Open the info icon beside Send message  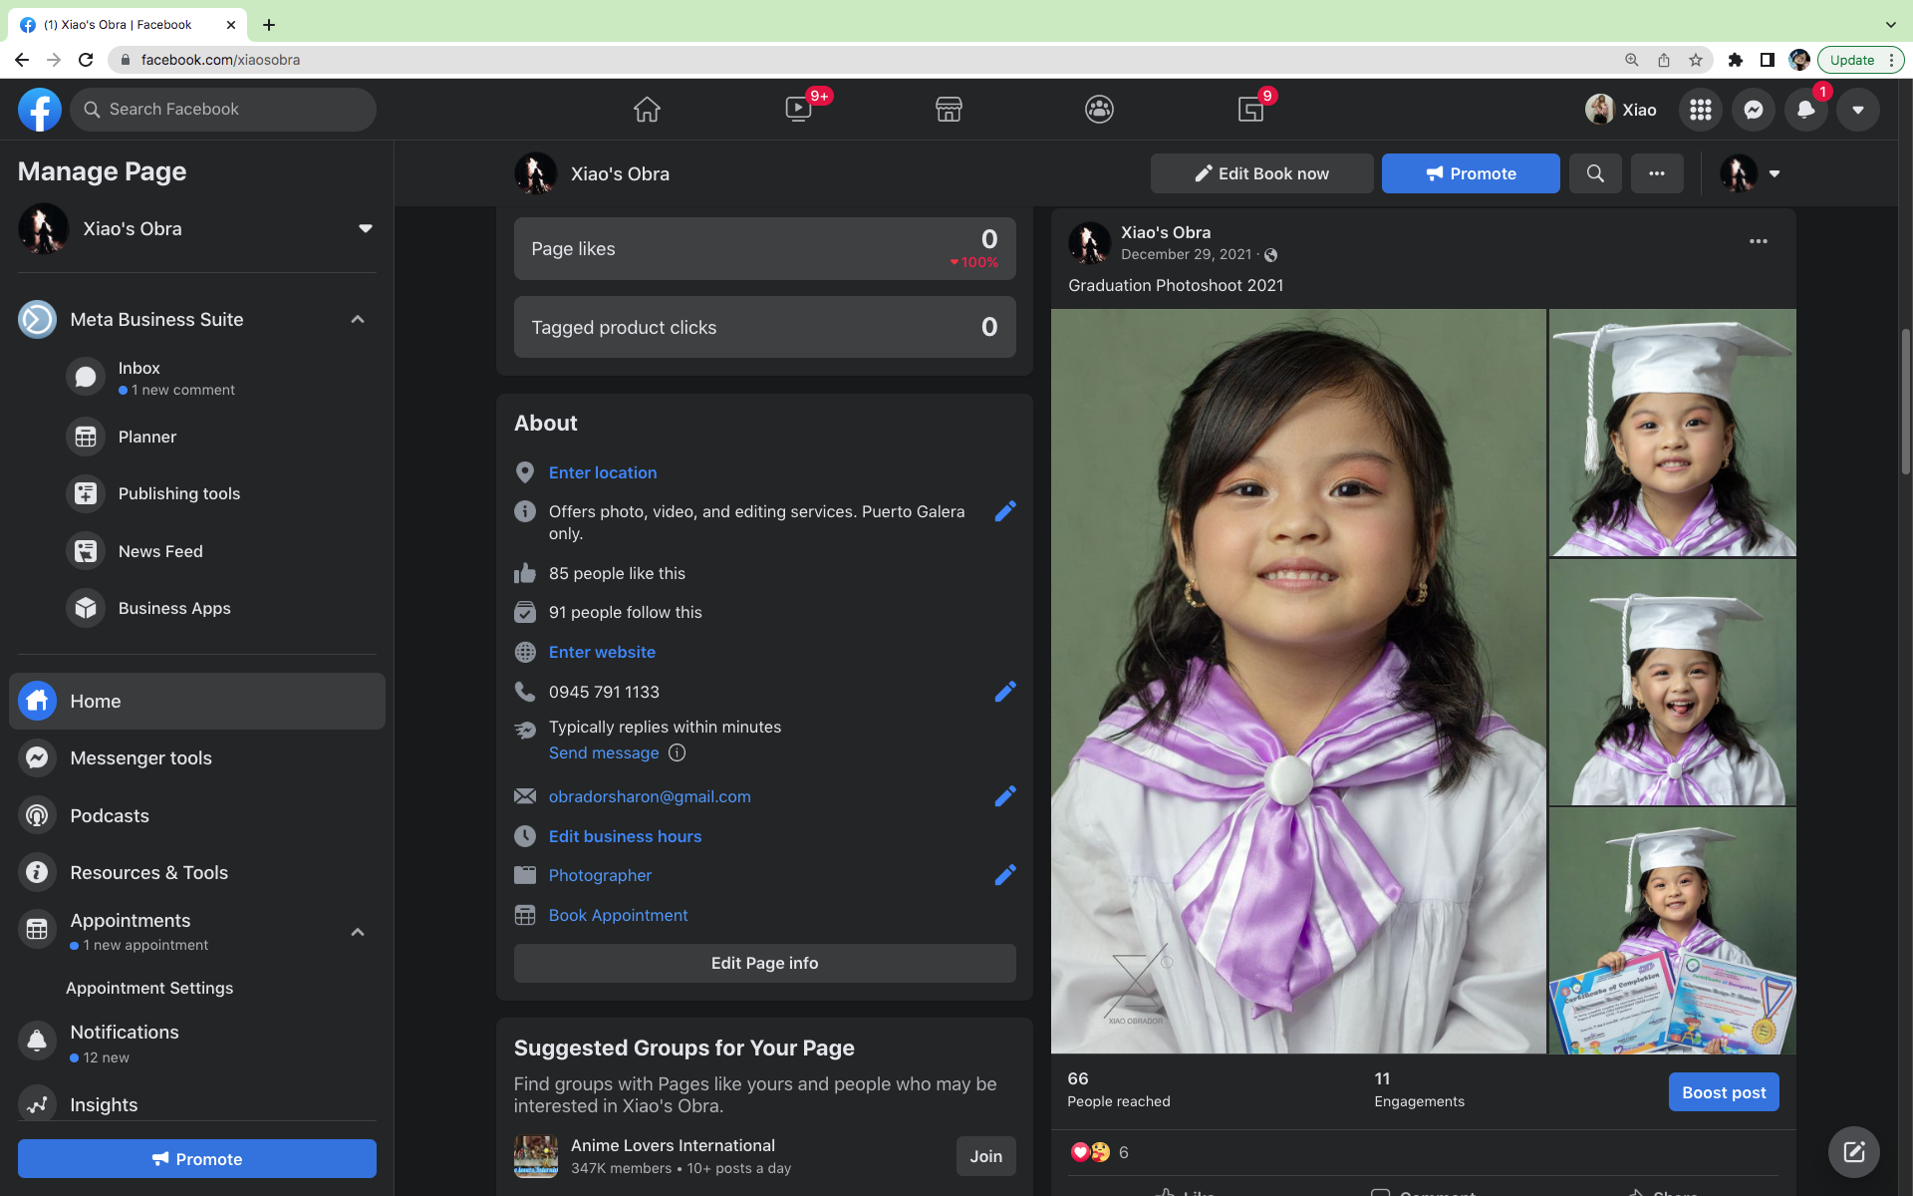pos(678,752)
